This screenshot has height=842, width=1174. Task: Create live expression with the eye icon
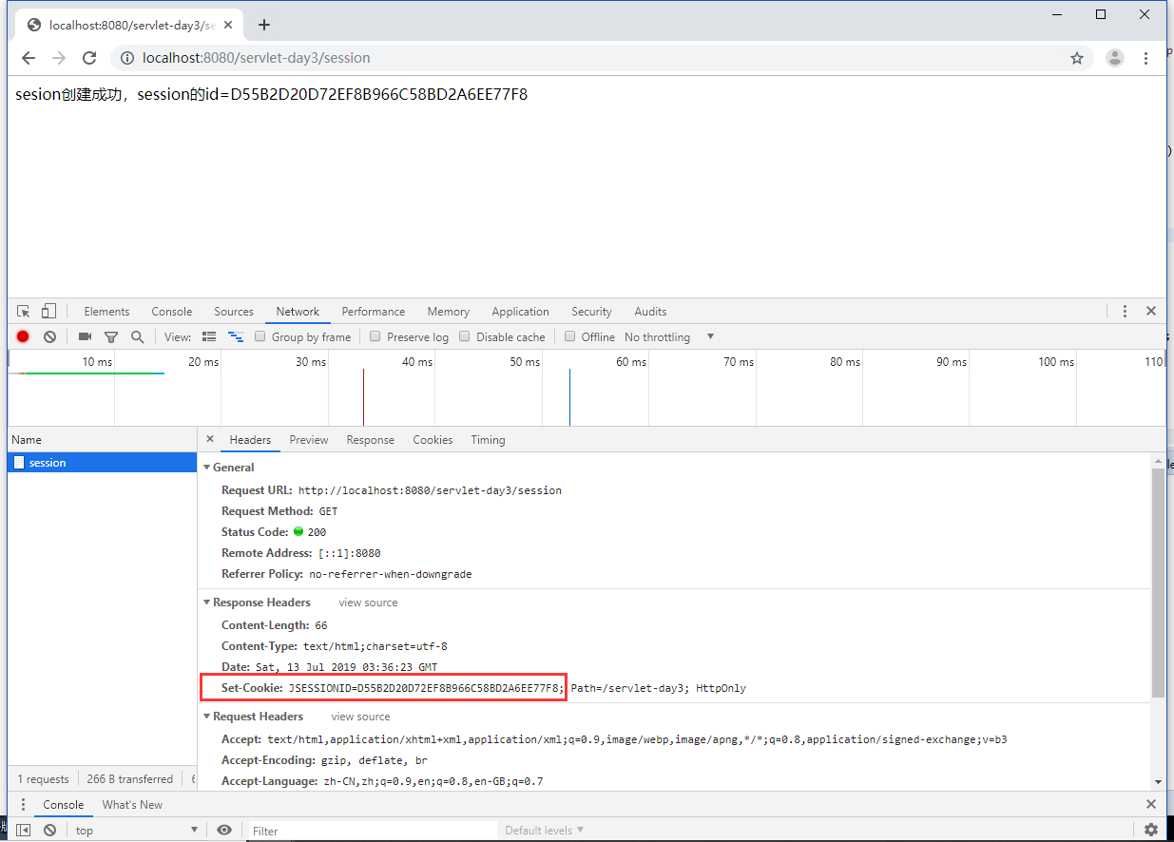point(224,830)
